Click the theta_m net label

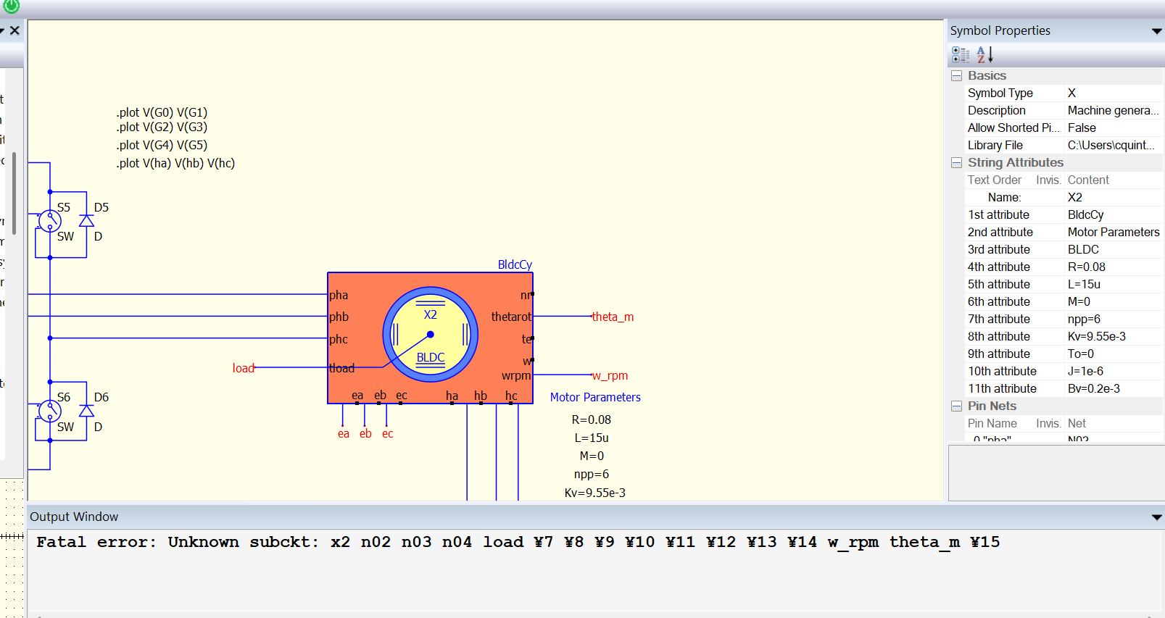(x=613, y=317)
